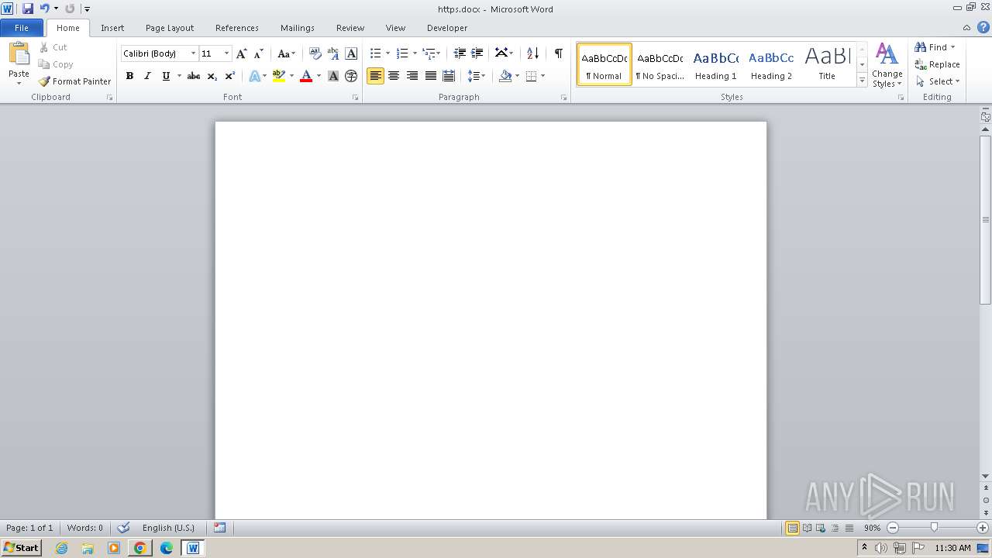Click the Grow Font icon
Image resolution: width=992 pixels, height=558 pixels.
(x=242, y=53)
